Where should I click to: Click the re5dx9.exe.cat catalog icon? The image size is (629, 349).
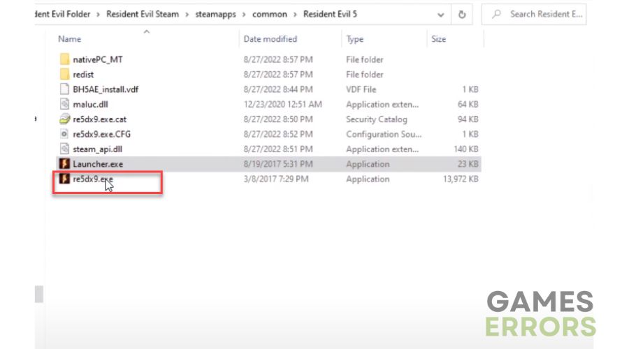click(x=64, y=119)
